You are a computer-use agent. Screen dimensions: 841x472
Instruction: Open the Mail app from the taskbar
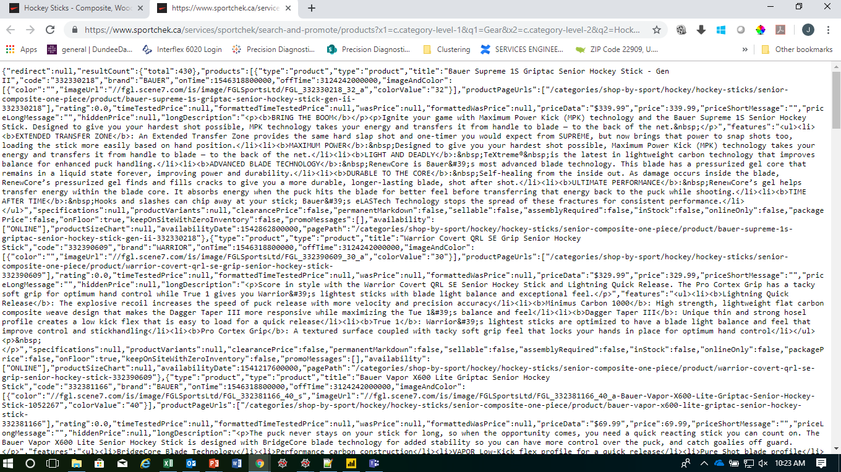122,463
